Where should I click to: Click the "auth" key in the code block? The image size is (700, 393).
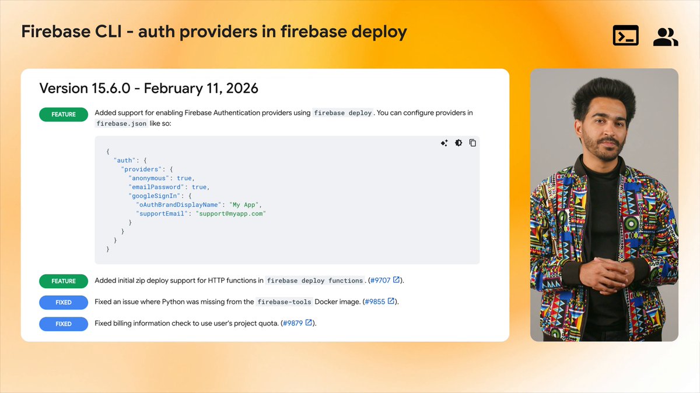pyautogui.click(x=125, y=160)
